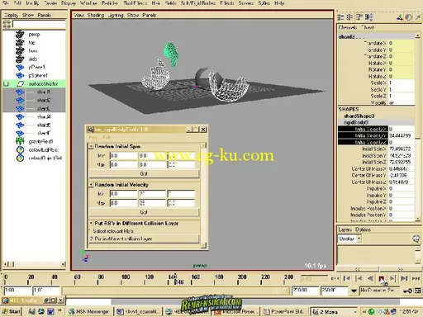423x317 pixels.
Task: Click the Initial Velocity Y value field
Action: click(402, 135)
